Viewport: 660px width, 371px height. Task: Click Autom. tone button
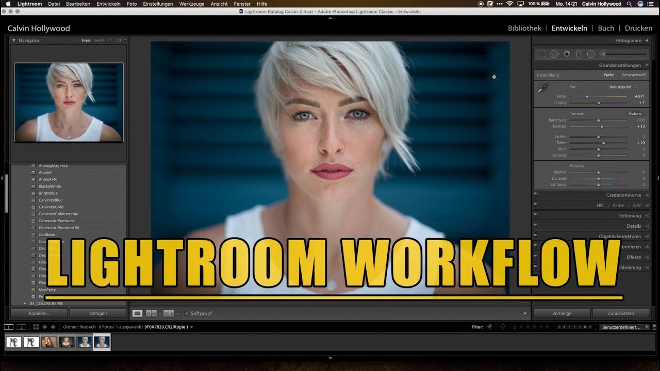tap(635, 113)
